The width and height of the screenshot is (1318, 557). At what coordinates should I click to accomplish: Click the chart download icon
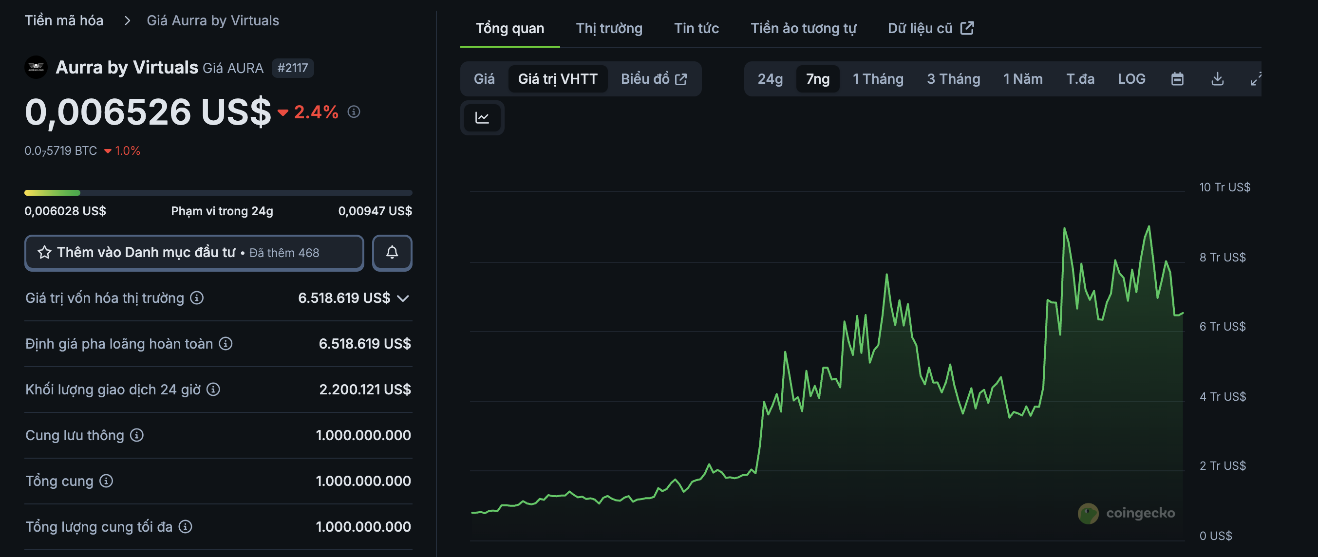pyautogui.click(x=1218, y=79)
